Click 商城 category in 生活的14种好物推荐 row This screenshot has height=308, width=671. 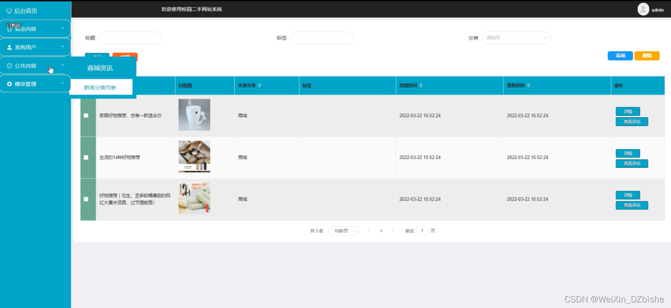242,158
